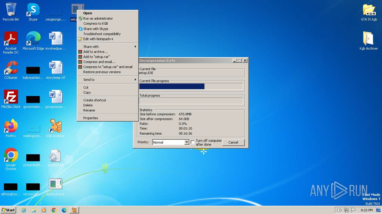Expand the Send to submenu
The height and width of the screenshot is (214, 382).
[x=108, y=80]
